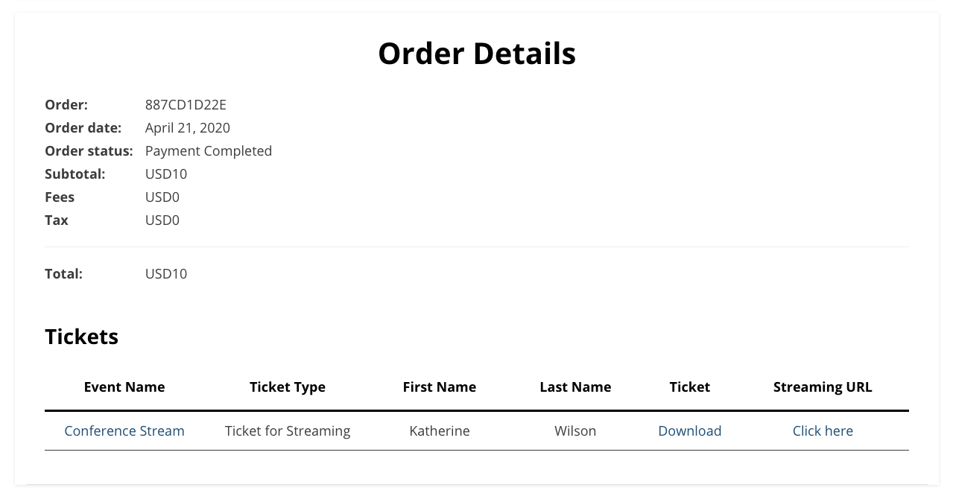Screen dimensions: 953x496
Task: Select the order number 887CD1D22E
Action: tap(186, 104)
